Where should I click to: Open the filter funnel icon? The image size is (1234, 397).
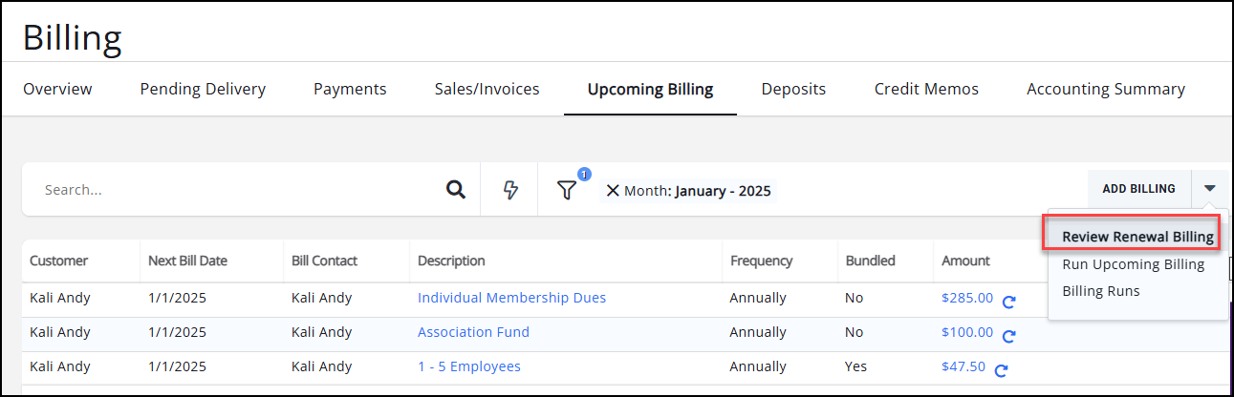(x=567, y=190)
